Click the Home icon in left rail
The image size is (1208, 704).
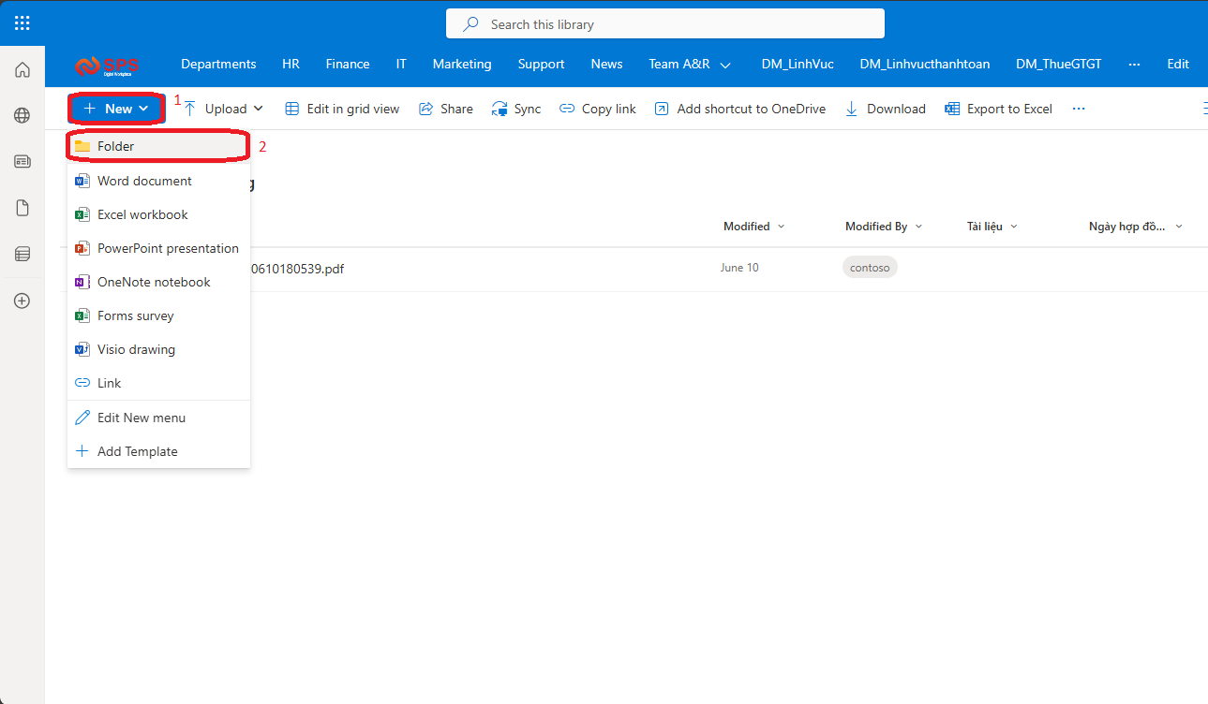22,69
